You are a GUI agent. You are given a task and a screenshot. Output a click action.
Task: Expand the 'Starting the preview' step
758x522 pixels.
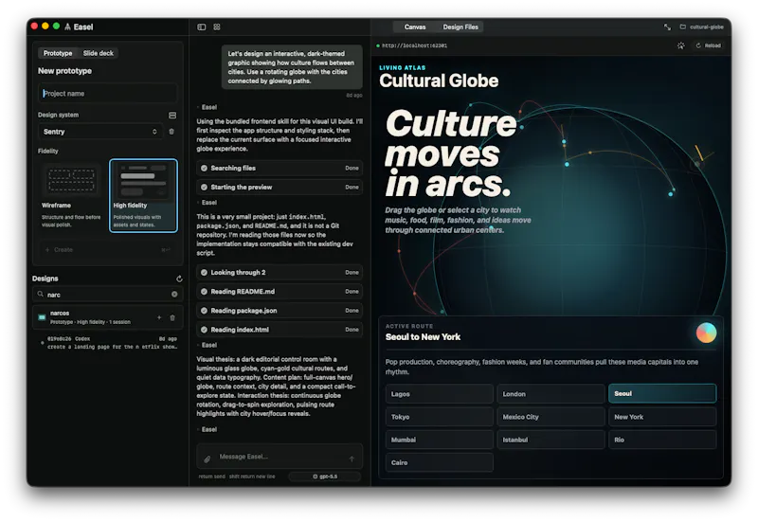[280, 187]
